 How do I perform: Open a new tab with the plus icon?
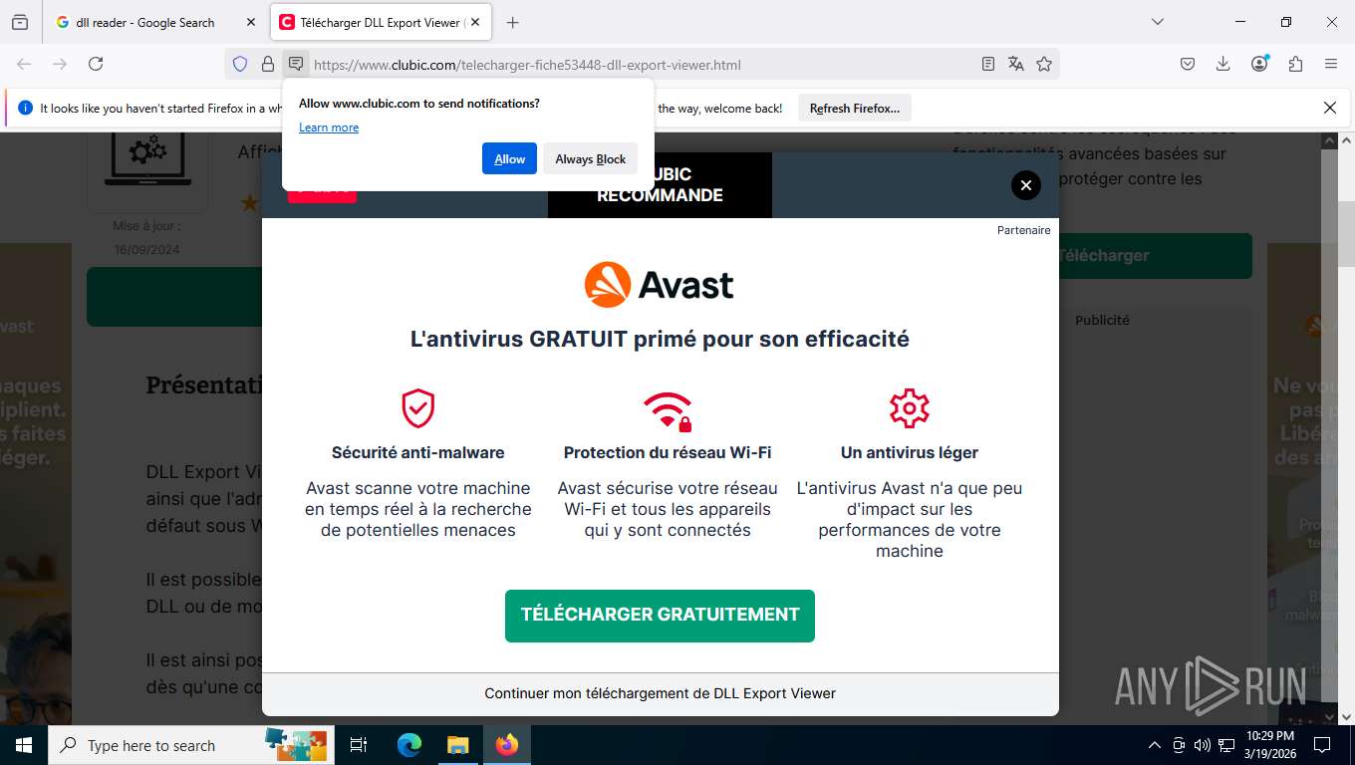tap(512, 22)
